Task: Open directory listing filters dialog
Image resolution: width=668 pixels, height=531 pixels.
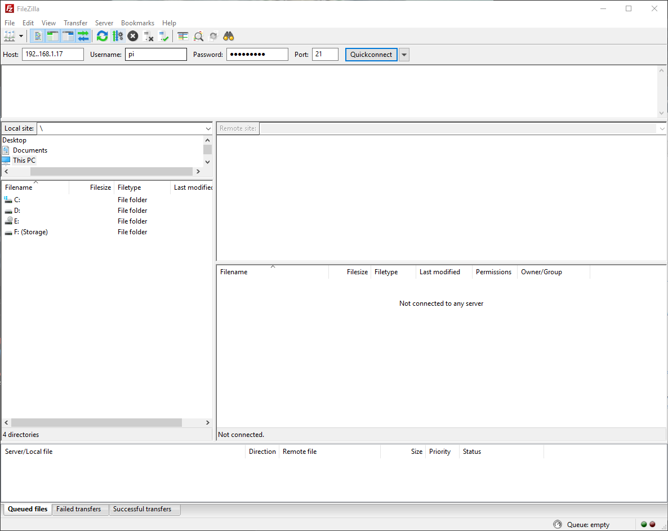Action: click(182, 36)
